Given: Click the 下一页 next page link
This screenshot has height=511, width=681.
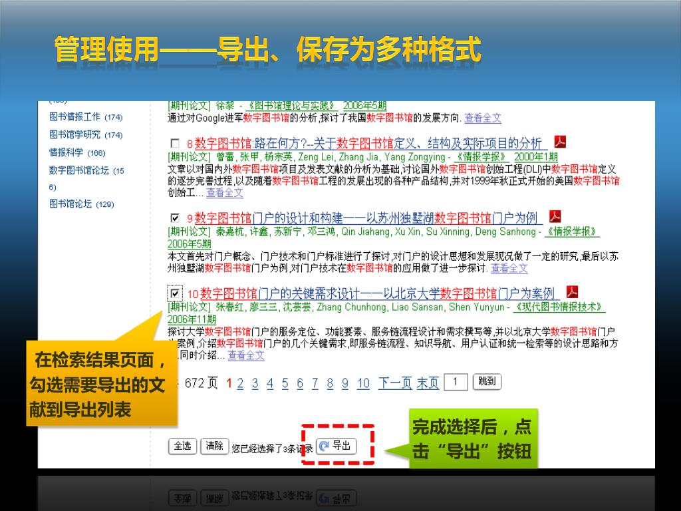Looking at the screenshot, I should click(395, 383).
